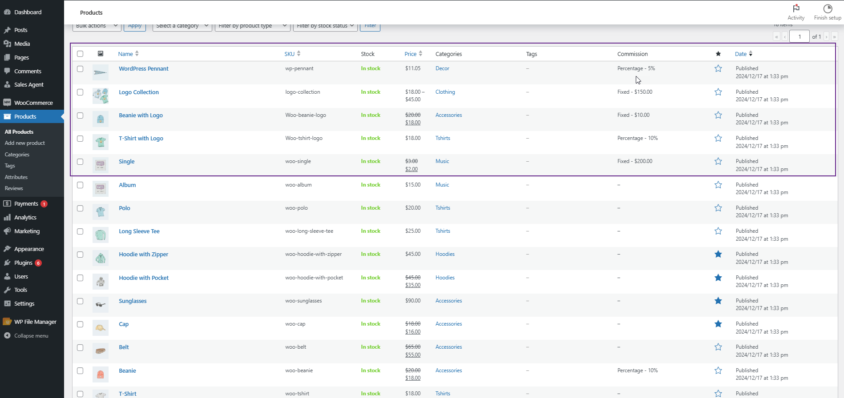Select all products with header checkbox
Screen dimensions: 844x398
pos(80,54)
